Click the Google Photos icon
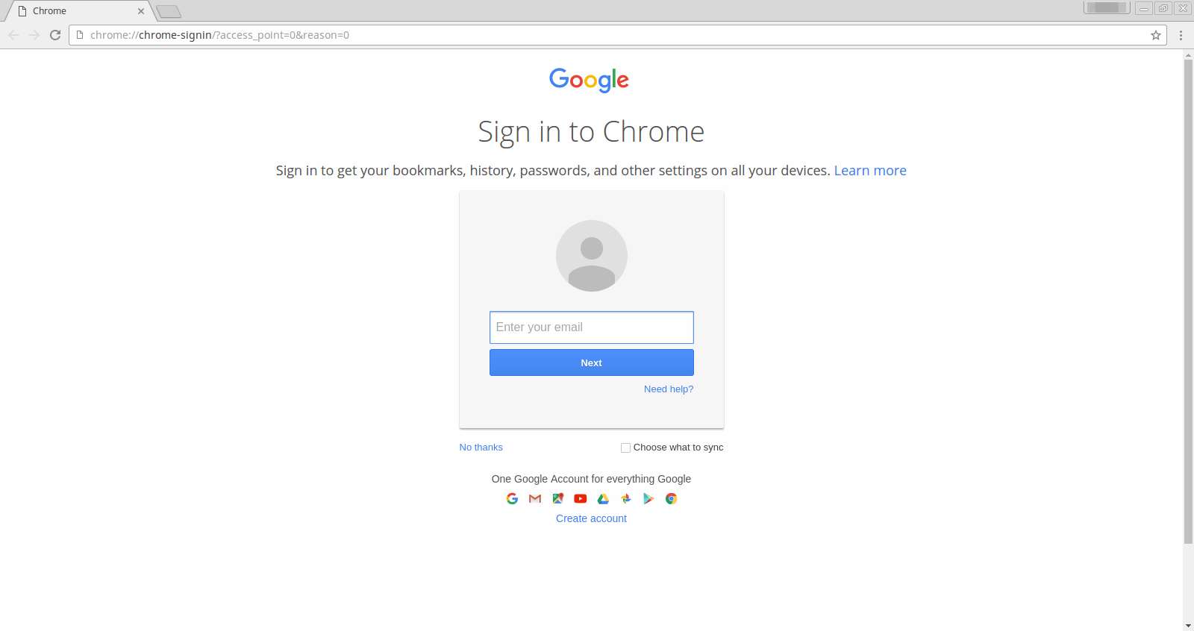Viewport: 1194px width, 631px height. coord(625,498)
